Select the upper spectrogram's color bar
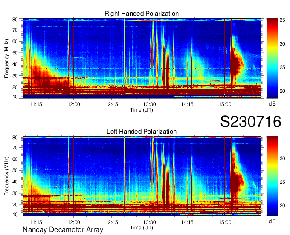 click(272, 58)
